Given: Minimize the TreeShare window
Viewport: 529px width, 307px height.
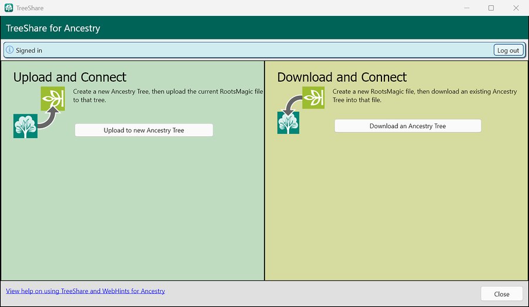Looking at the screenshot, I should pyautogui.click(x=467, y=8).
